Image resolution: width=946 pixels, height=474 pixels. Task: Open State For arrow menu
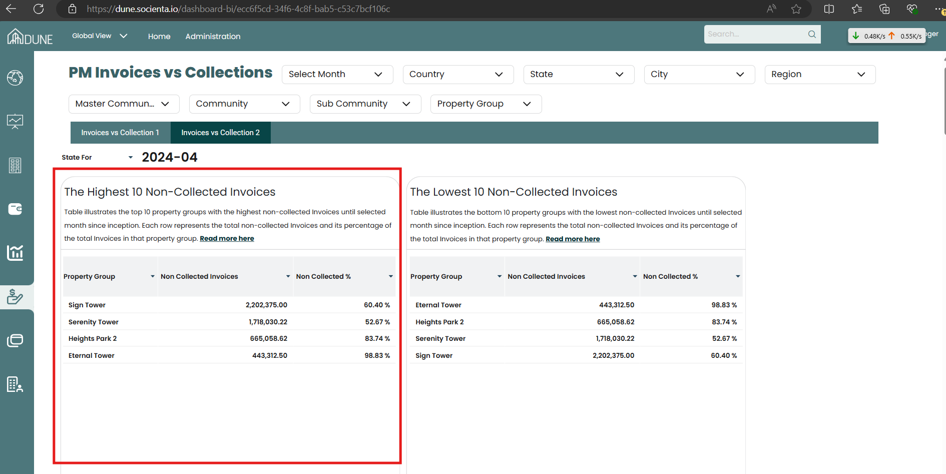(x=131, y=157)
